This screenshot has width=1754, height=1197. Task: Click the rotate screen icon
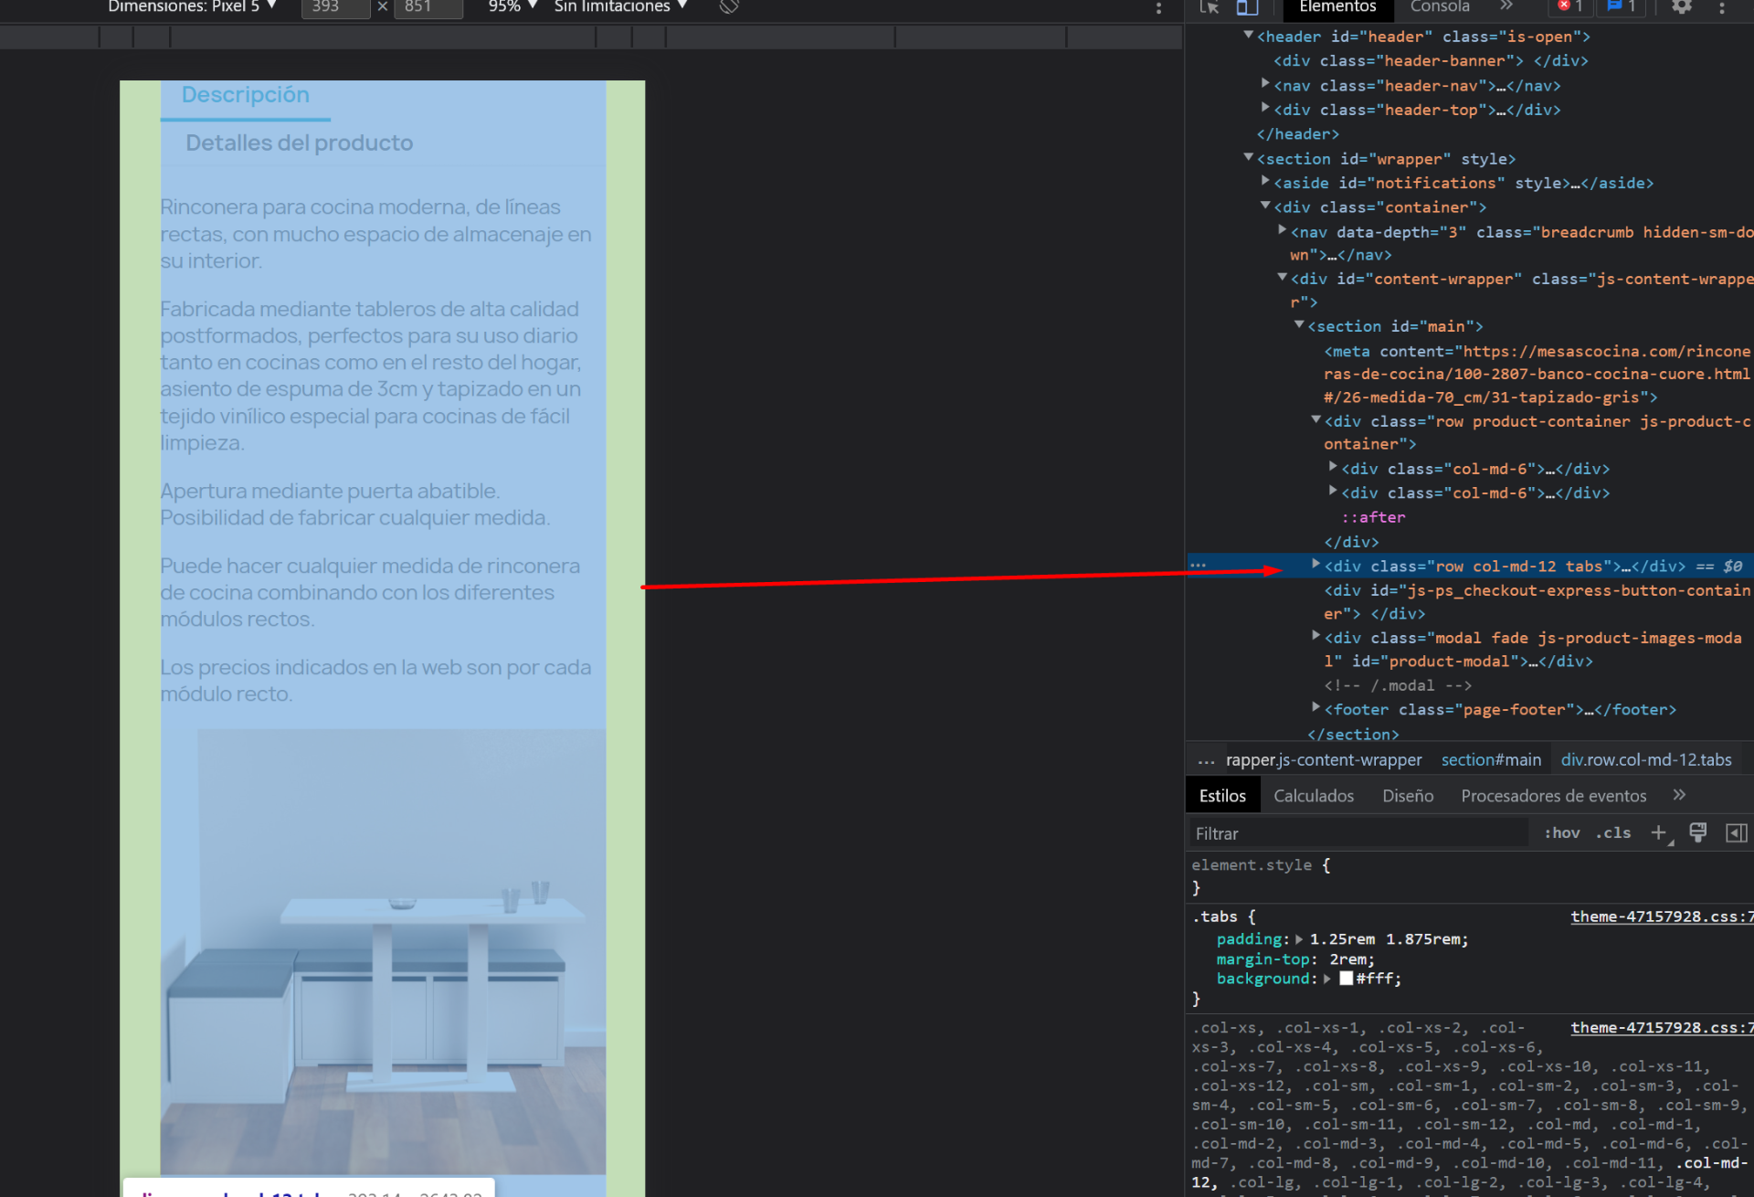coord(729,6)
